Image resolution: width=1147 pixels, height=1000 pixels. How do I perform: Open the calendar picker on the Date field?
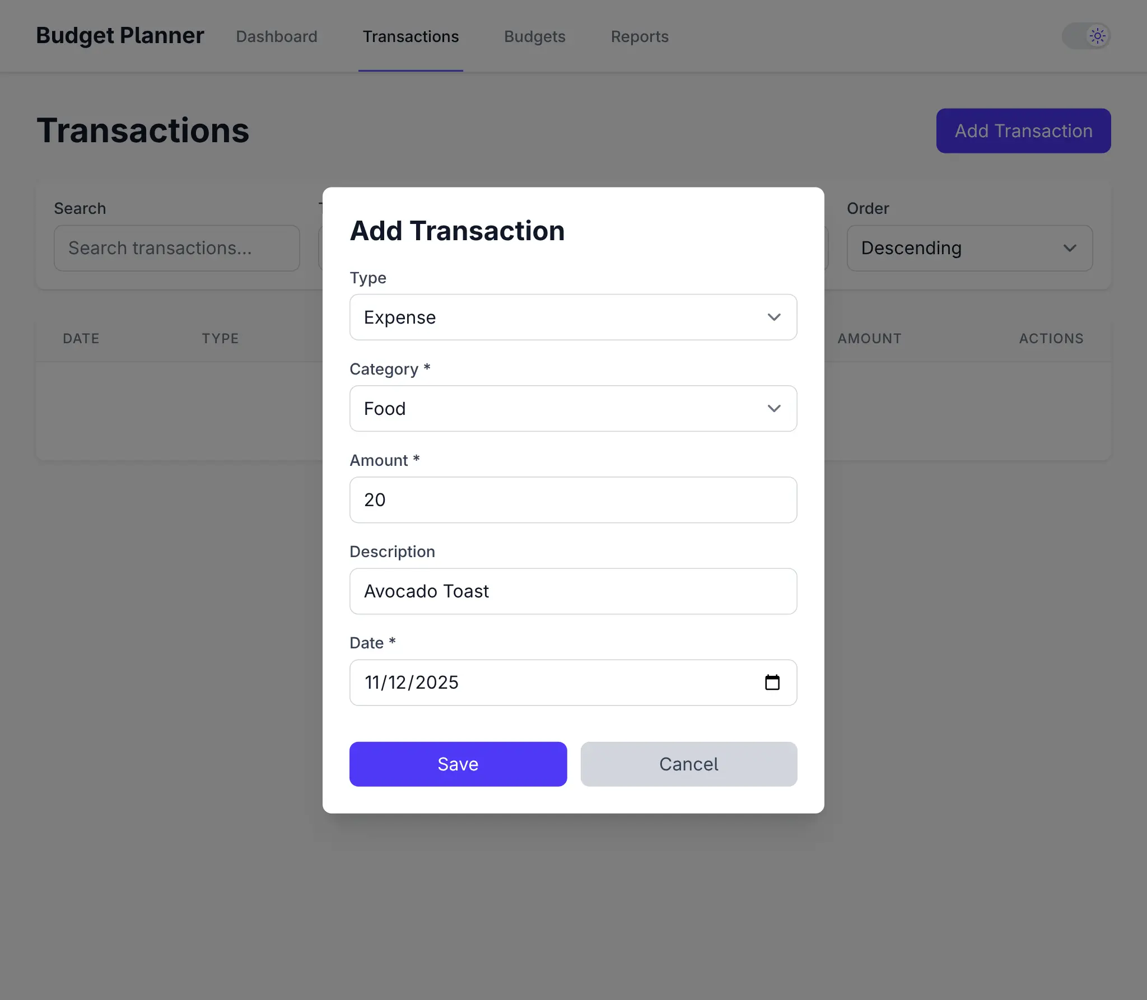tap(772, 683)
